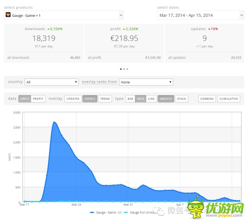Open the overlay ranks from dropdown

tap(146, 82)
